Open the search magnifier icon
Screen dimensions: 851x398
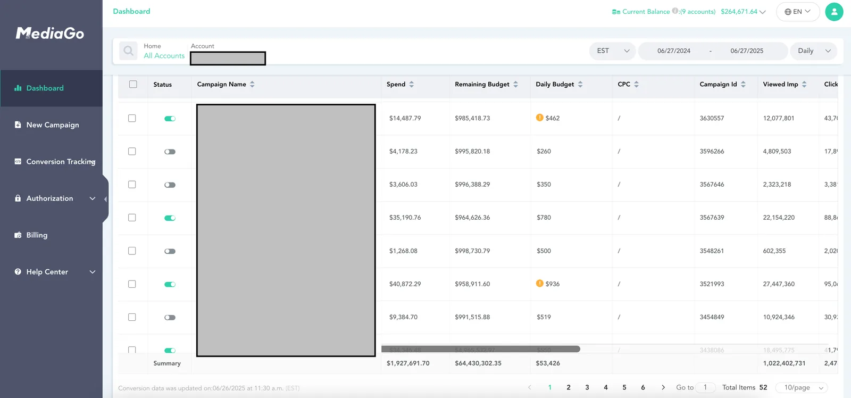coord(128,51)
